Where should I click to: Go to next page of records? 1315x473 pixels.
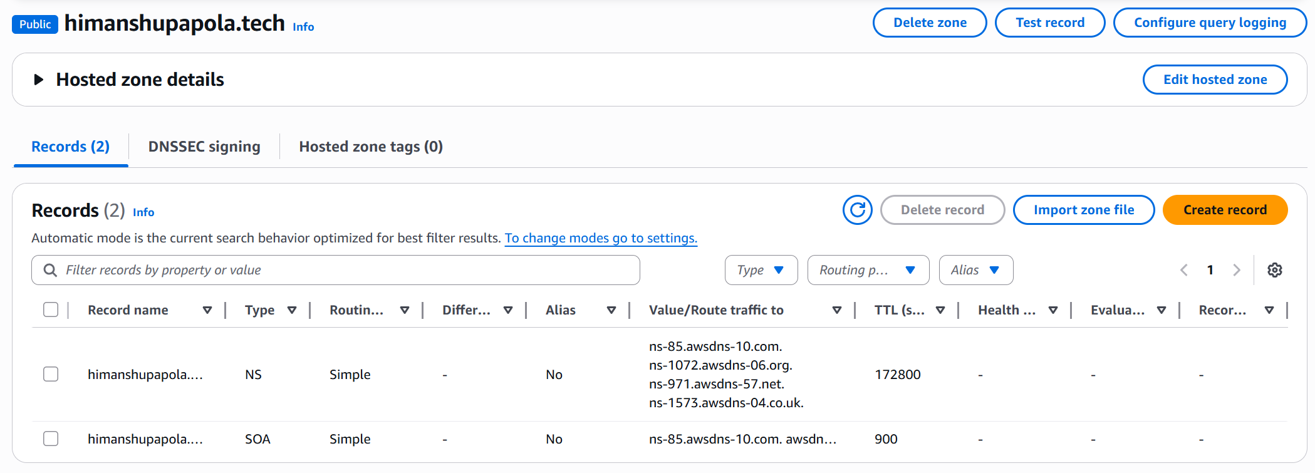coord(1236,270)
